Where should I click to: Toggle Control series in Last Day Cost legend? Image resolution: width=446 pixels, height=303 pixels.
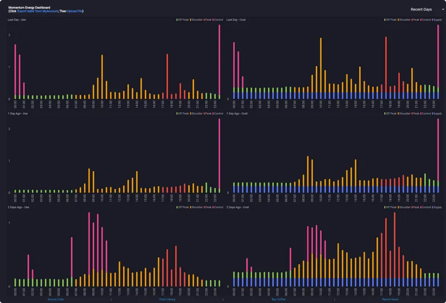coord(425,20)
